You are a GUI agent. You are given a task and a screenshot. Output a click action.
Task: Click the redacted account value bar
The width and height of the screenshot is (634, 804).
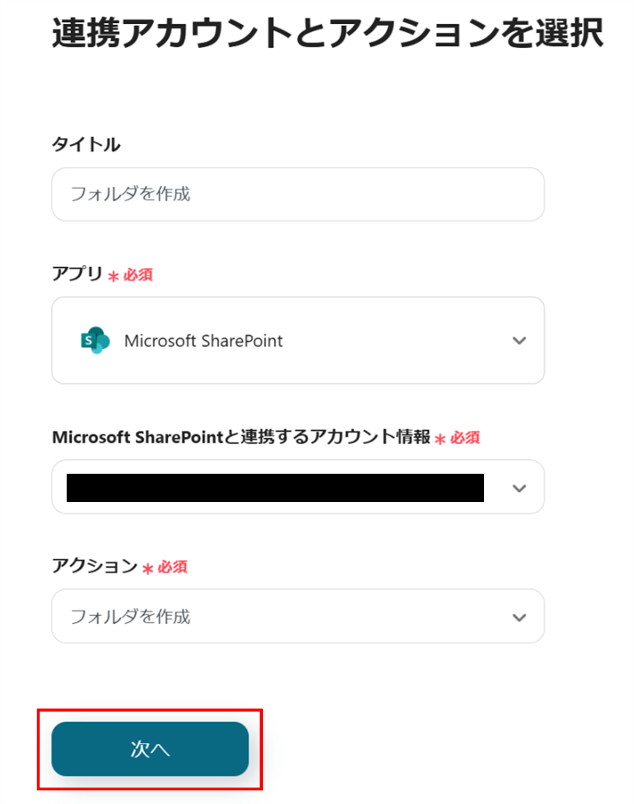[275, 487]
